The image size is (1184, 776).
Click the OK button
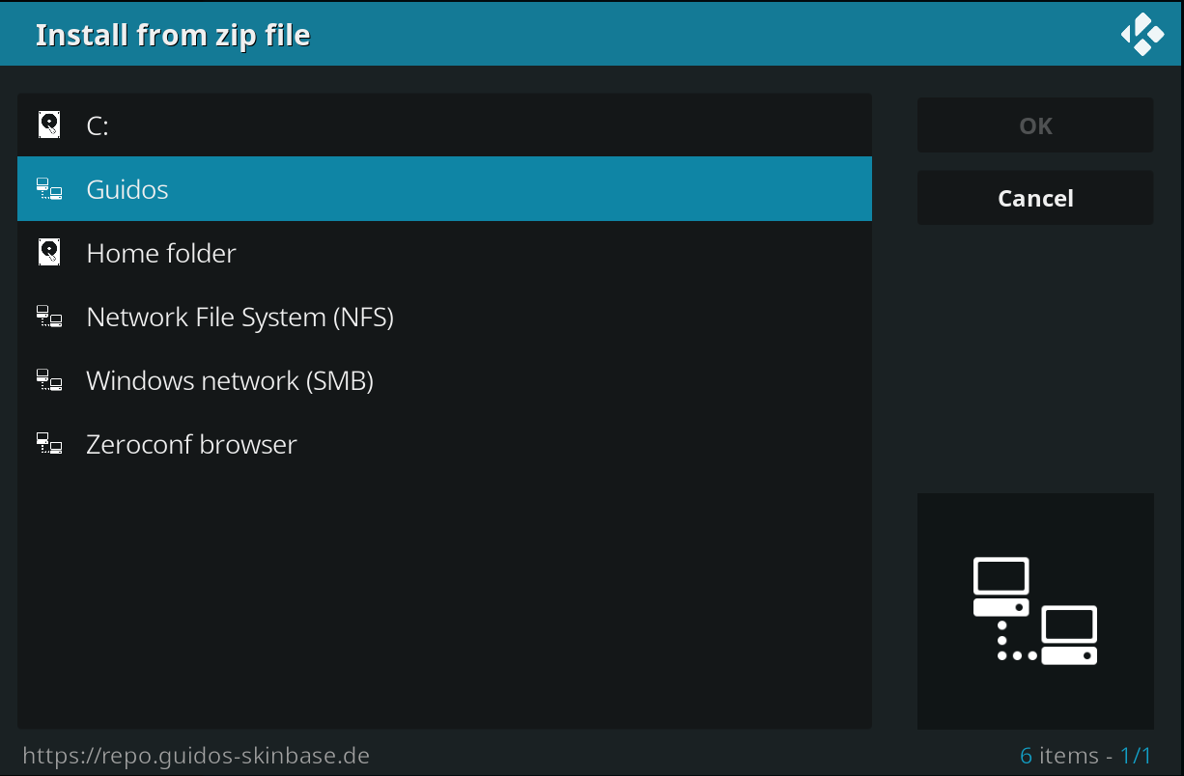coord(1035,125)
